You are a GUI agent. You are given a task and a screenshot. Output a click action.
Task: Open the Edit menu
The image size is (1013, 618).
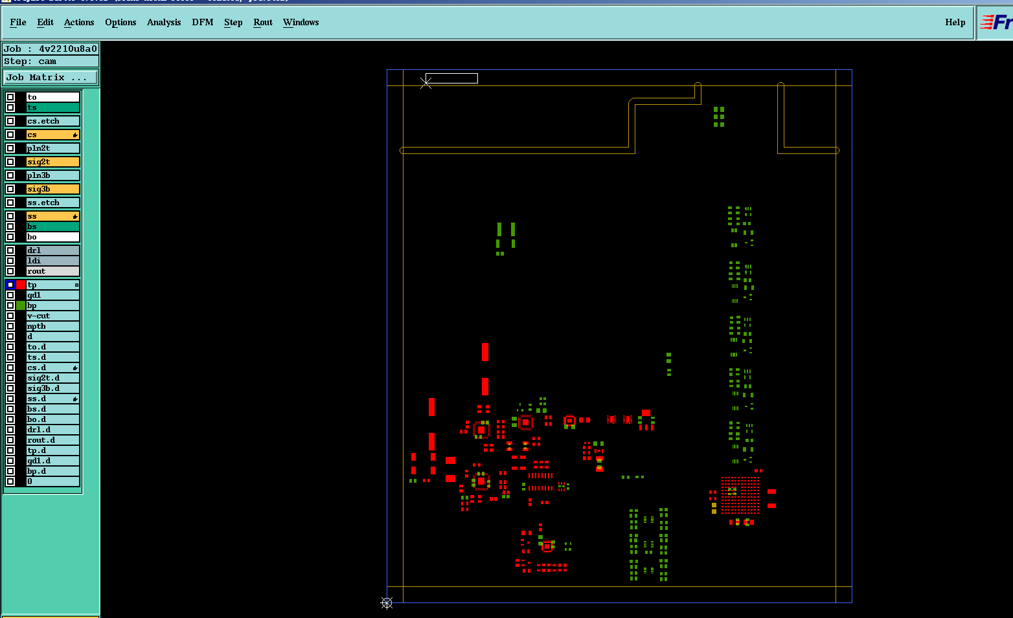(x=45, y=22)
